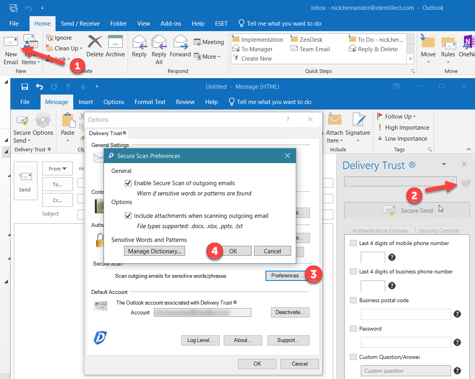Archive the selected message in Outlook
This screenshot has height=379, width=475.
tap(115, 47)
